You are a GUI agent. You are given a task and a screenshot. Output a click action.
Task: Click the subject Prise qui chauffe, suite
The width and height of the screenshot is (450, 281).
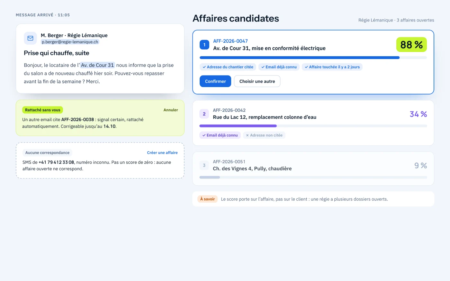(x=57, y=53)
